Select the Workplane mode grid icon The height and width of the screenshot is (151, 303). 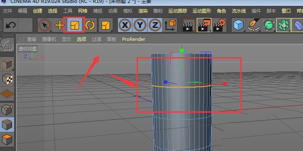click(x=7, y=94)
